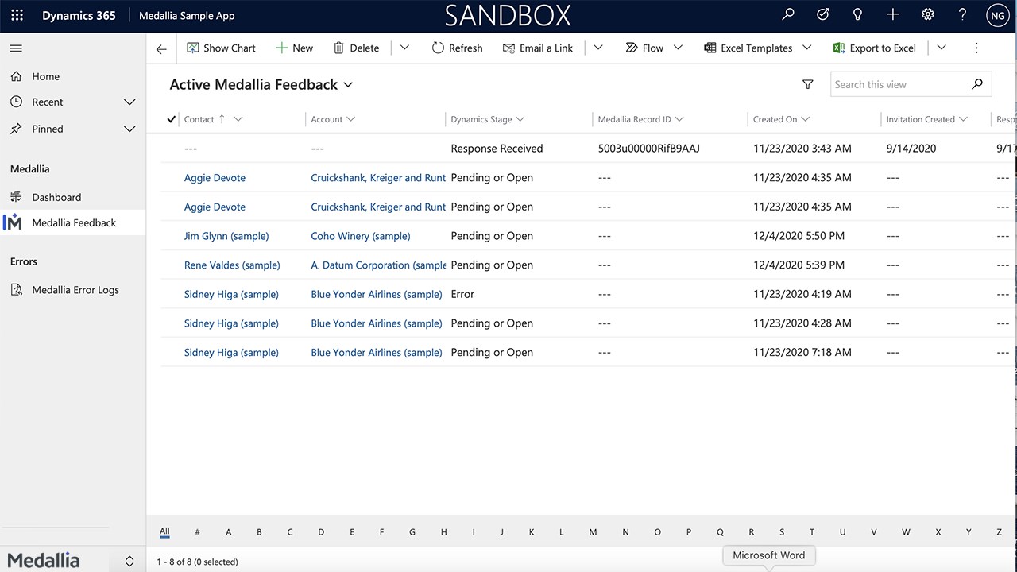This screenshot has height=572, width=1017.
Task: Expand the Pinned section in sidebar
Action: 130,129
